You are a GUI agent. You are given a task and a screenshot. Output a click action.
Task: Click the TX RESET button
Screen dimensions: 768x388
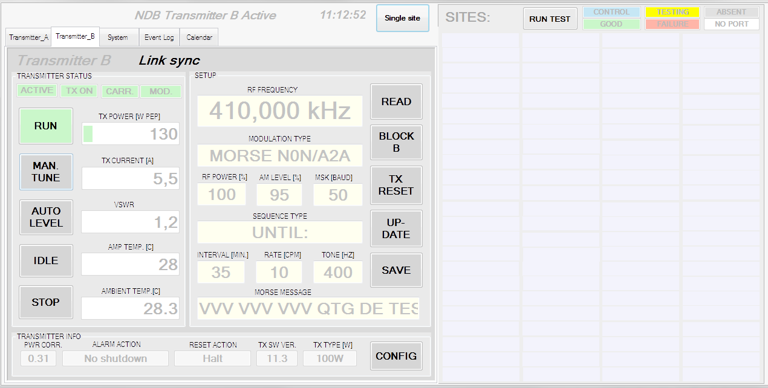coord(396,185)
